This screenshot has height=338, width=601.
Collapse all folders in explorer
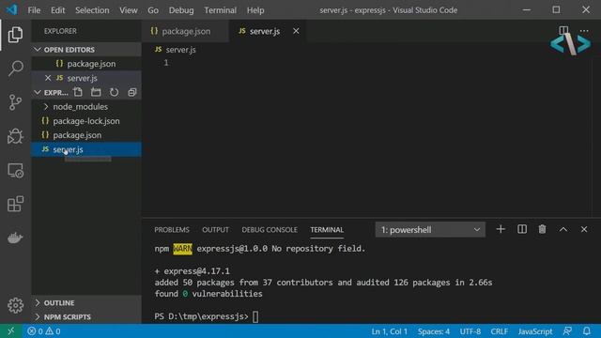click(131, 92)
